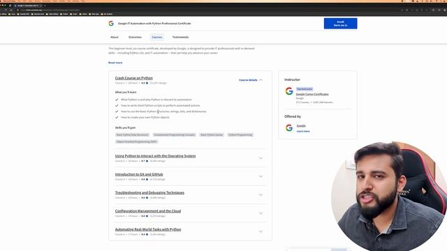Click Learn more under Offered by

303,131
